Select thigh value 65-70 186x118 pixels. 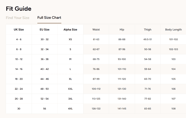coord(148,79)
